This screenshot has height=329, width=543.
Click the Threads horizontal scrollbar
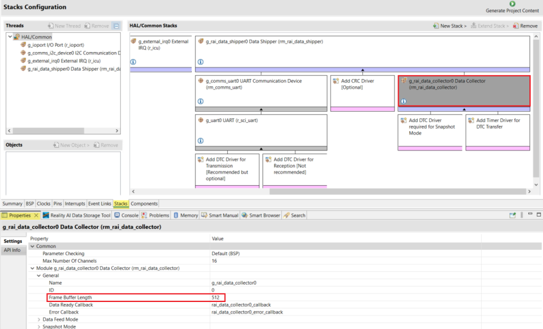pyautogui.click(x=48, y=131)
